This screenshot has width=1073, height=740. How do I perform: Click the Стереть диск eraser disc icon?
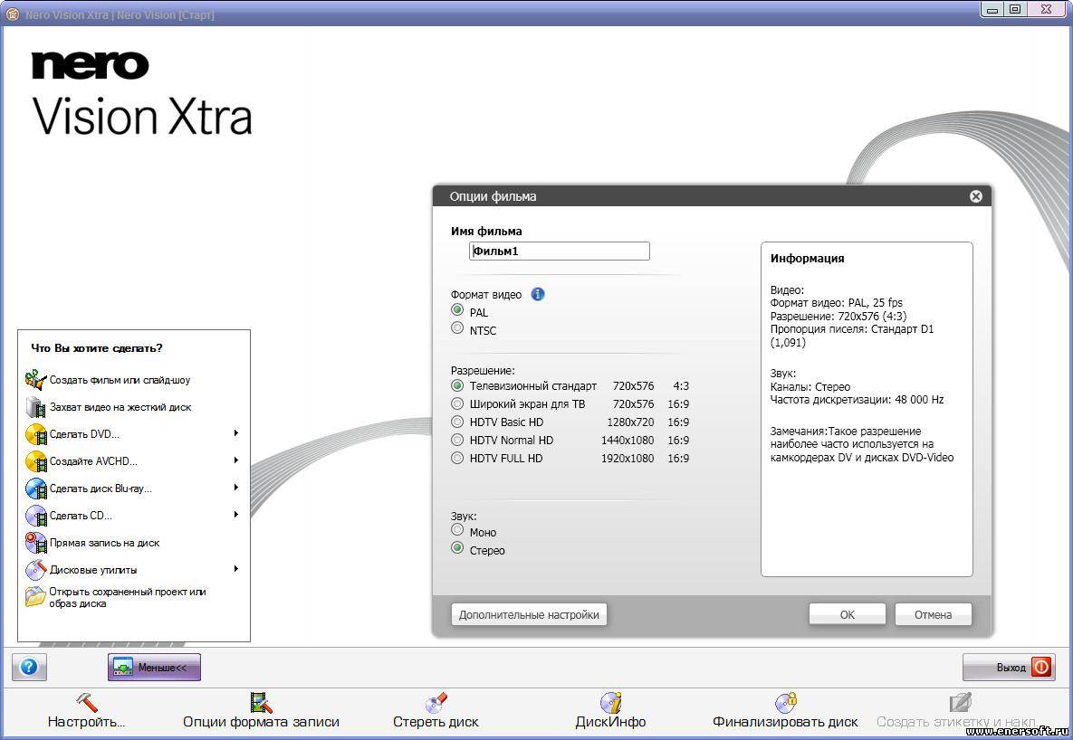pos(436,702)
